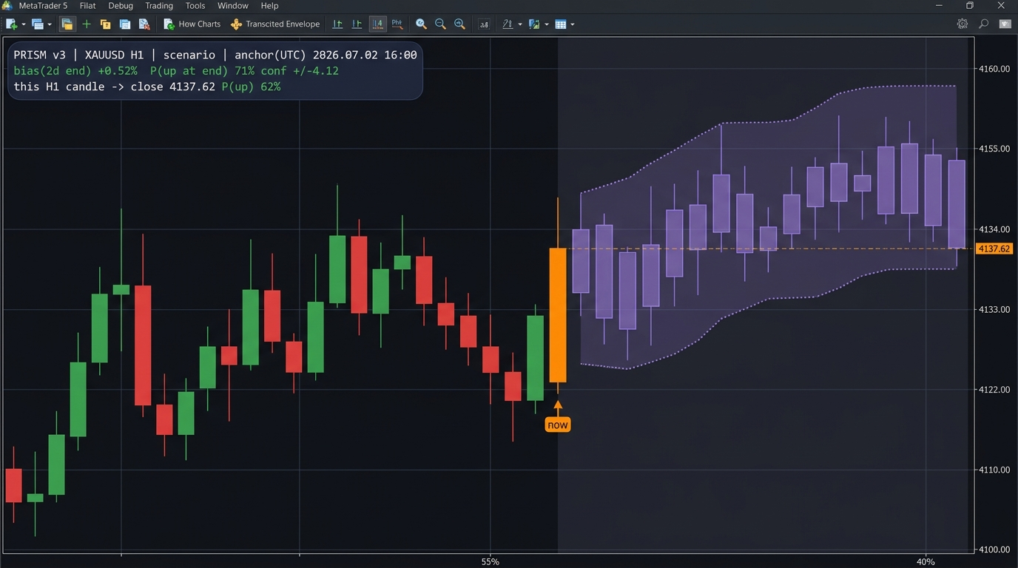Toggle the highlighted candlestick chart icon
1018x568 pixels.
coord(378,24)
